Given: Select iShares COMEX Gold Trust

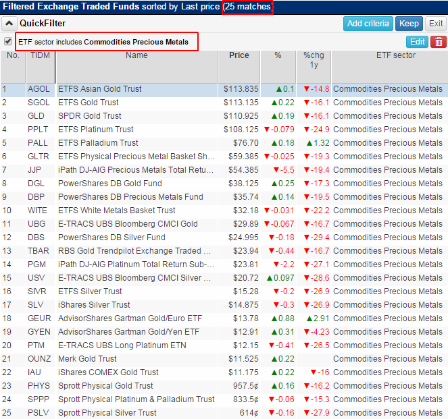Looking at the screenshot, I should click(108, 372).
